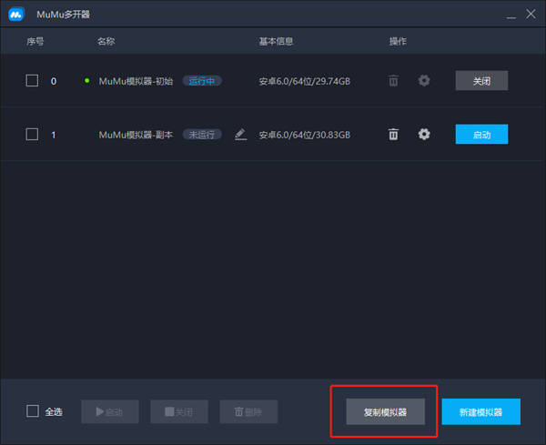The width and height of the screenshot is (546, 445).
Task: Click the bottom batch 关闭 button
Action: coord(179,412)
